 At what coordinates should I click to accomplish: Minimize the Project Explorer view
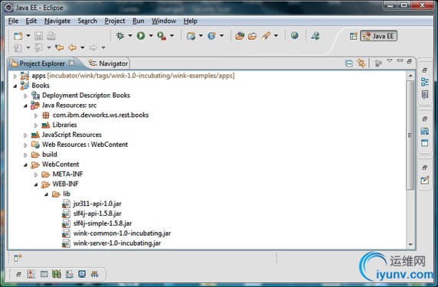click(400, 60)
